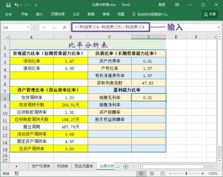Click the 比率分析表 title cell

88,45
